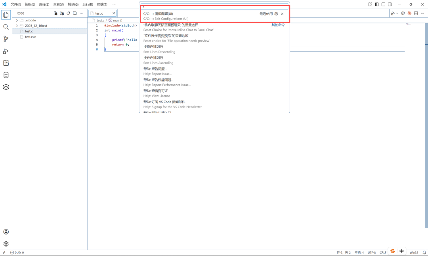Run Help: Report Performance Issue command
Screen dimensions: 428x256
pos(214,82)
